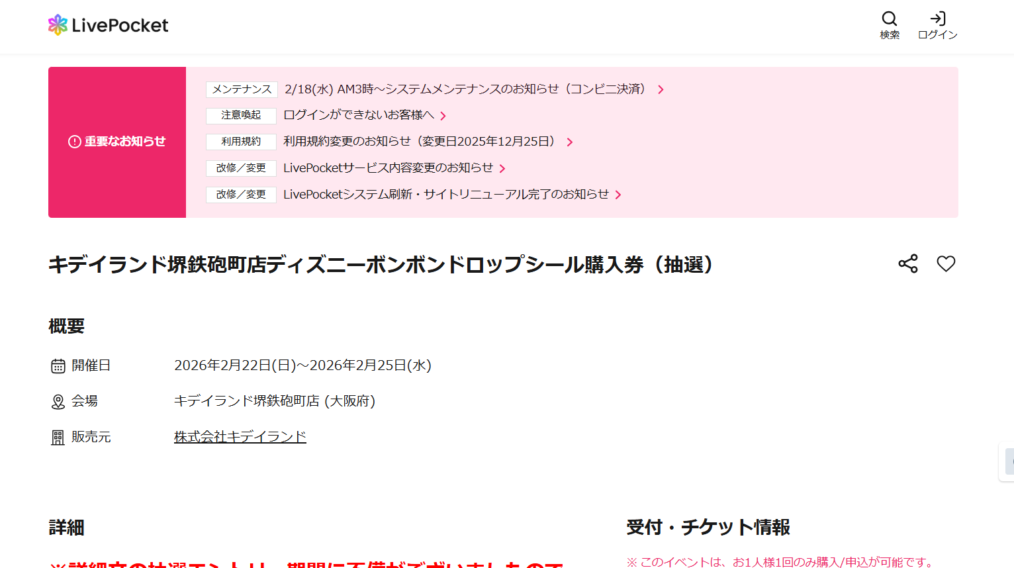This screenshot has height=568, width=1014.
Task: Click the building icon next to 販売元
Action: pyautogui.click(x=58, y=438)
